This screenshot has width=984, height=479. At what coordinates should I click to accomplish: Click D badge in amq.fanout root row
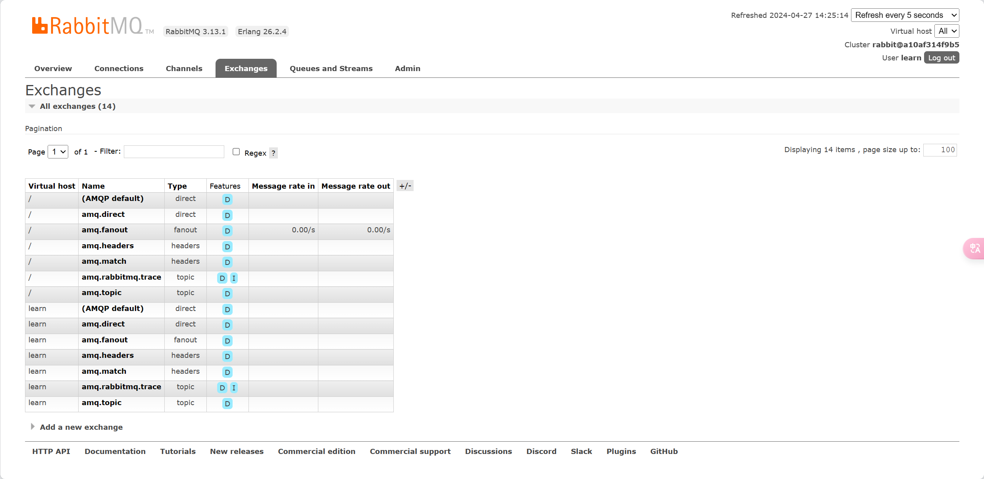click(227, 231)
